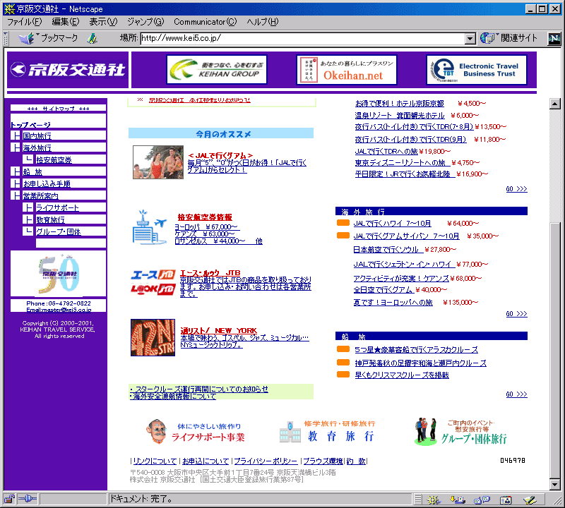Open 船旅 in the sidebar
Image resolution: width=565 pixels, height=508 pixels.
tap(32, 172)
